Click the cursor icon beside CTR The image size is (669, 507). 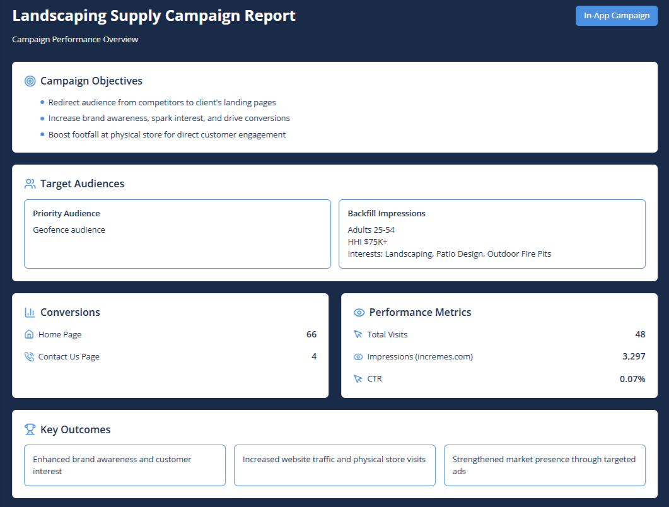click(x=358, y=379)
